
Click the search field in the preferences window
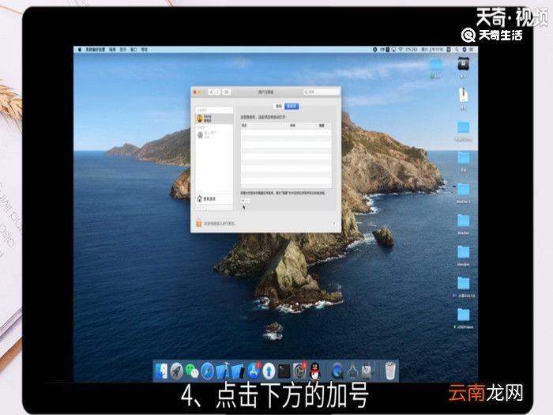322,92
